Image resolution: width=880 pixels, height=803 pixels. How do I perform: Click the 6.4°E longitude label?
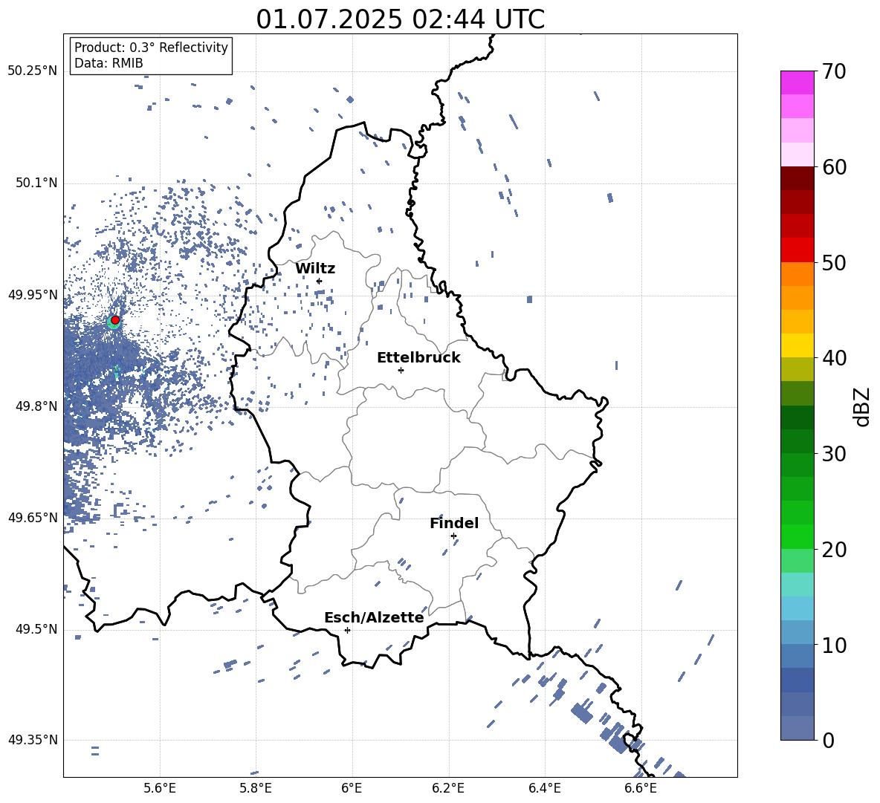[544, 788]
